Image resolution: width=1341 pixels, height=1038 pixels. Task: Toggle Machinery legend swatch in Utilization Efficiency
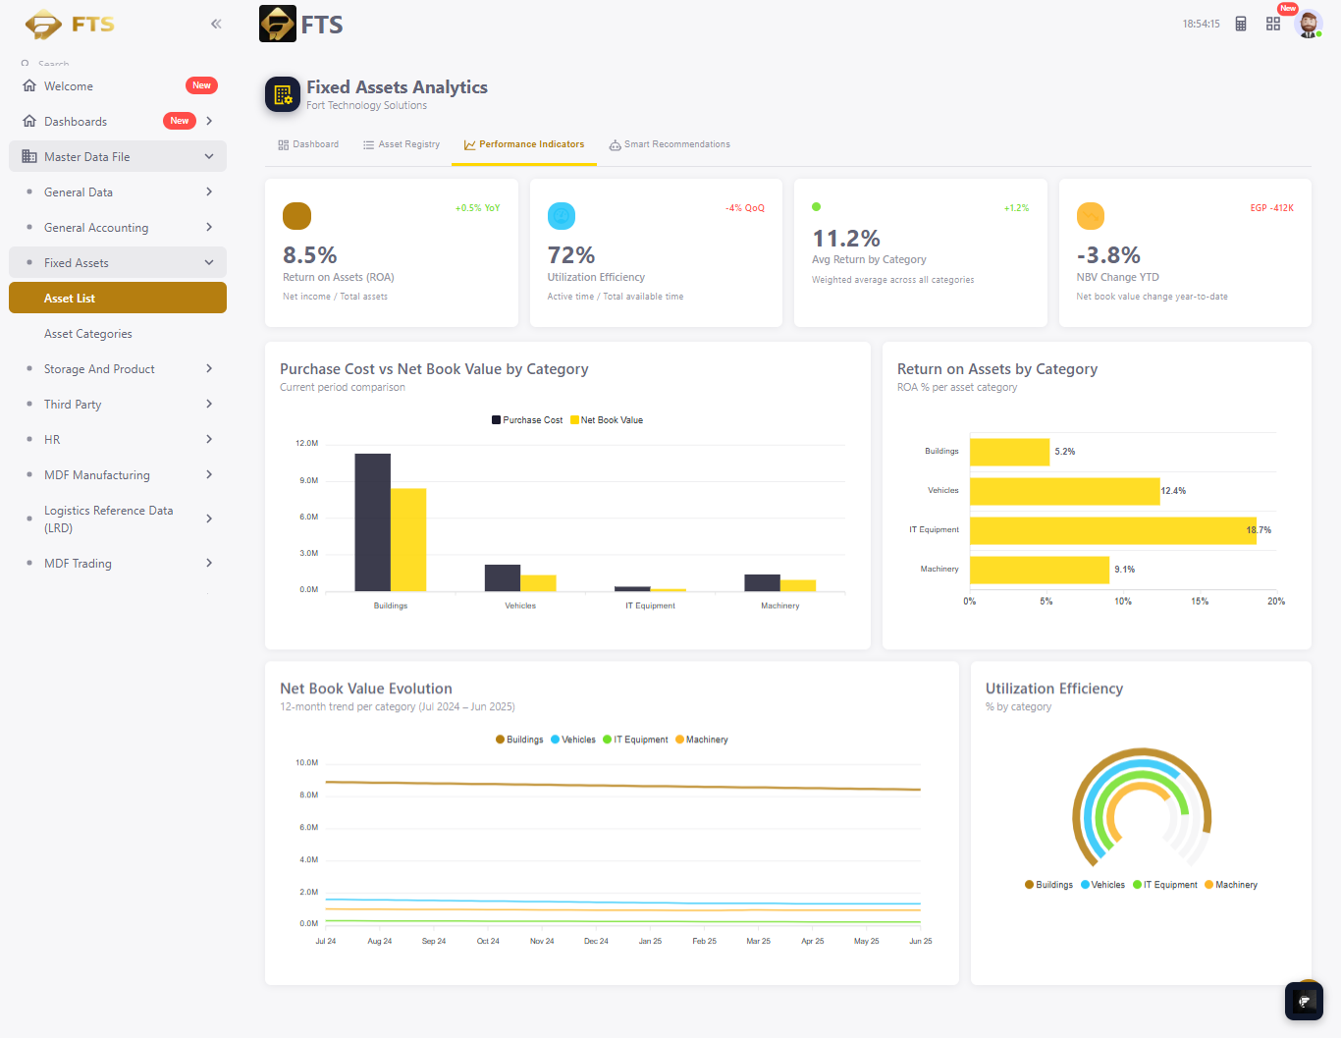(x=1209, y=885)
